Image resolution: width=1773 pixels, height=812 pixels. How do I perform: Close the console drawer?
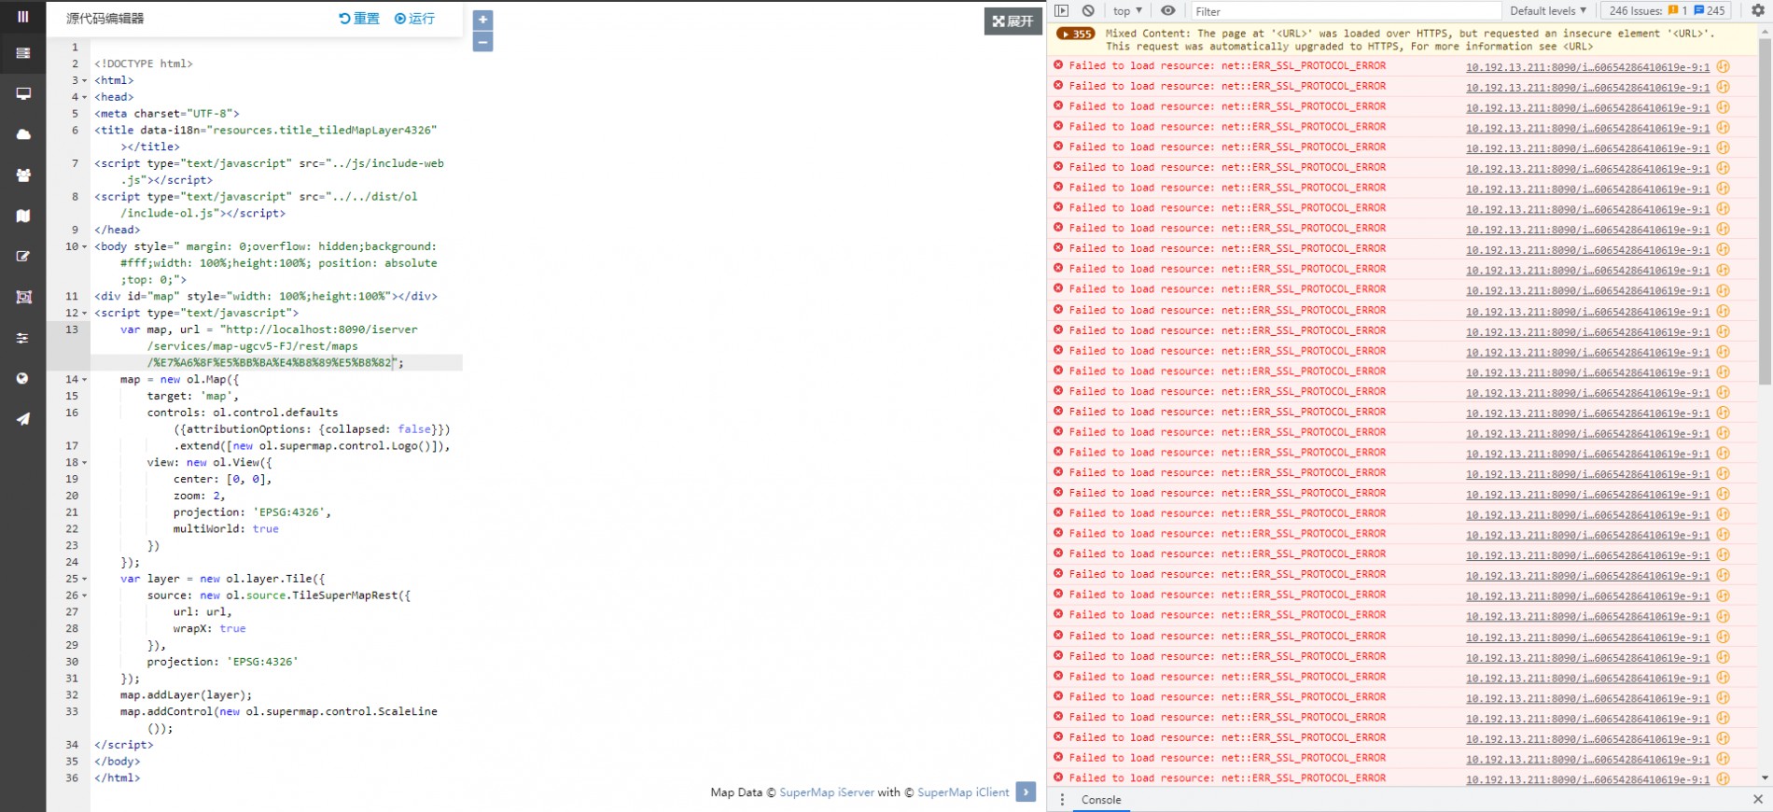point(1758,800)
